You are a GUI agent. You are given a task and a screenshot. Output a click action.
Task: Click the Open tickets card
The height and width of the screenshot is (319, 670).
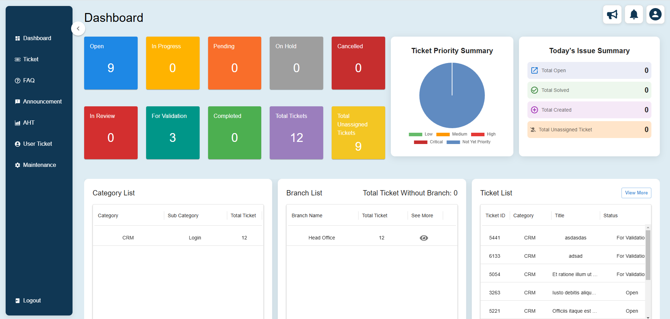(x=111, y=63)
